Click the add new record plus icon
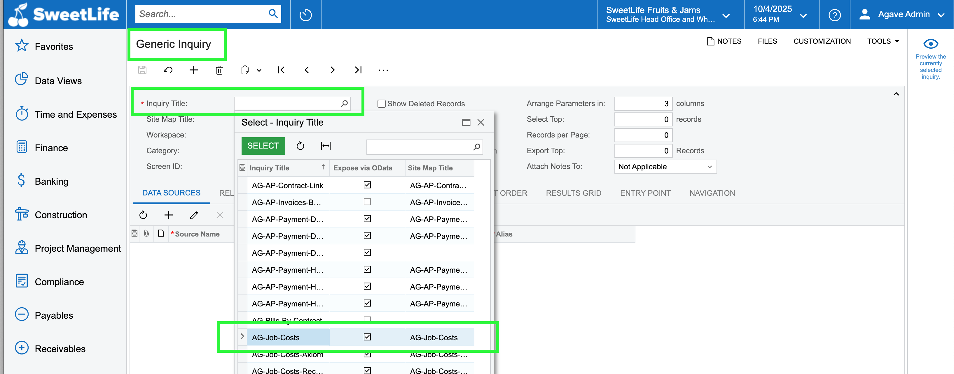Viewport: 954px width, 374px height. point(193,70)
